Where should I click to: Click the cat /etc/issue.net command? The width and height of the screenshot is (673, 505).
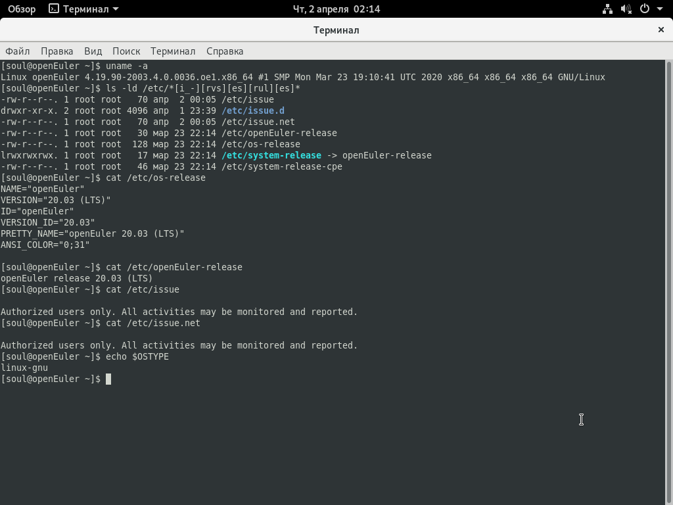(x=153, y=323)
